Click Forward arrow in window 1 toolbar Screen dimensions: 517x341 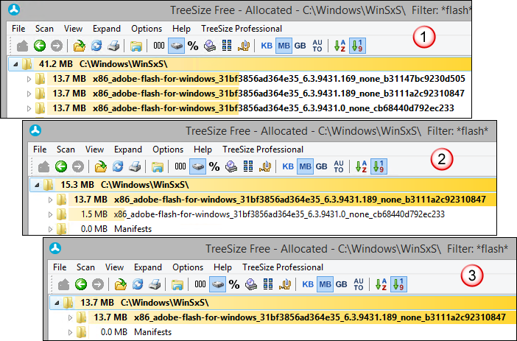[x=57, y=46]
